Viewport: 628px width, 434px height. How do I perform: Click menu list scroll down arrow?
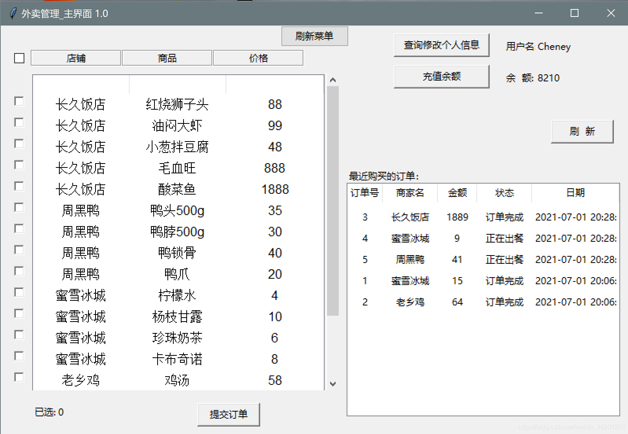tap(333, 384)
